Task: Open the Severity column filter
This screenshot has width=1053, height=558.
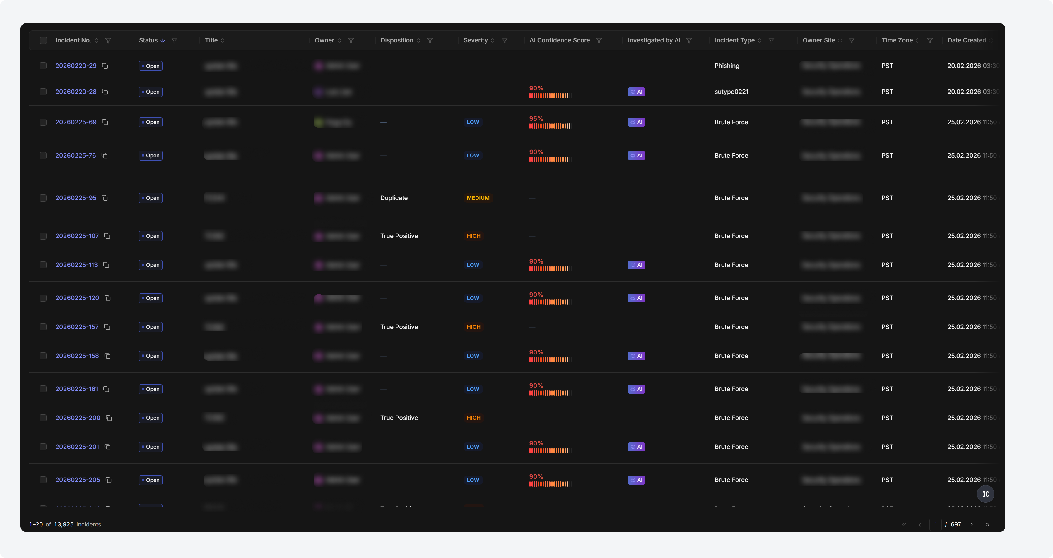Action: pyautogui.click(x=505, y=40)
